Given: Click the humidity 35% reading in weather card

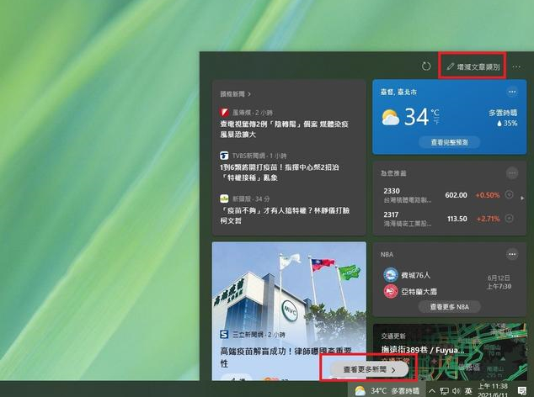Looking at the screenshot, I should [507, 123].
